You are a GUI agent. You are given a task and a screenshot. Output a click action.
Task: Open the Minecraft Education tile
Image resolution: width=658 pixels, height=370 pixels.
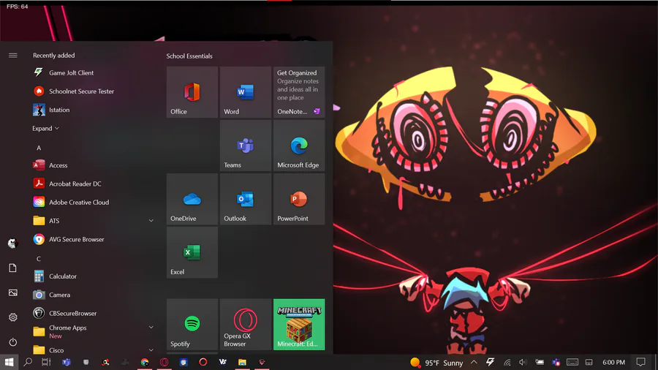coord(299,324)
